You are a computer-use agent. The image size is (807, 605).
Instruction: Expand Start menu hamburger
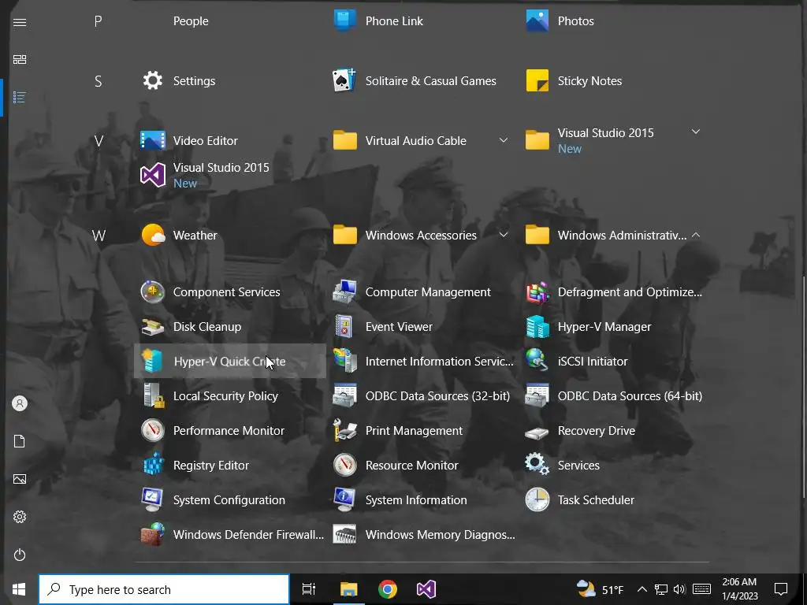pyautogui.click(x=20, y=22)
